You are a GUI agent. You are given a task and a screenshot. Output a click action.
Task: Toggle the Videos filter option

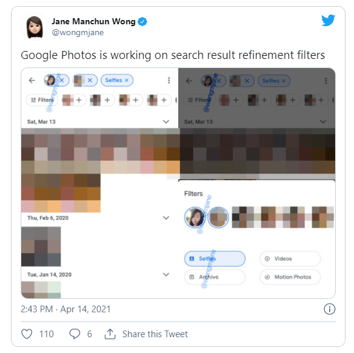coord(290,258)
